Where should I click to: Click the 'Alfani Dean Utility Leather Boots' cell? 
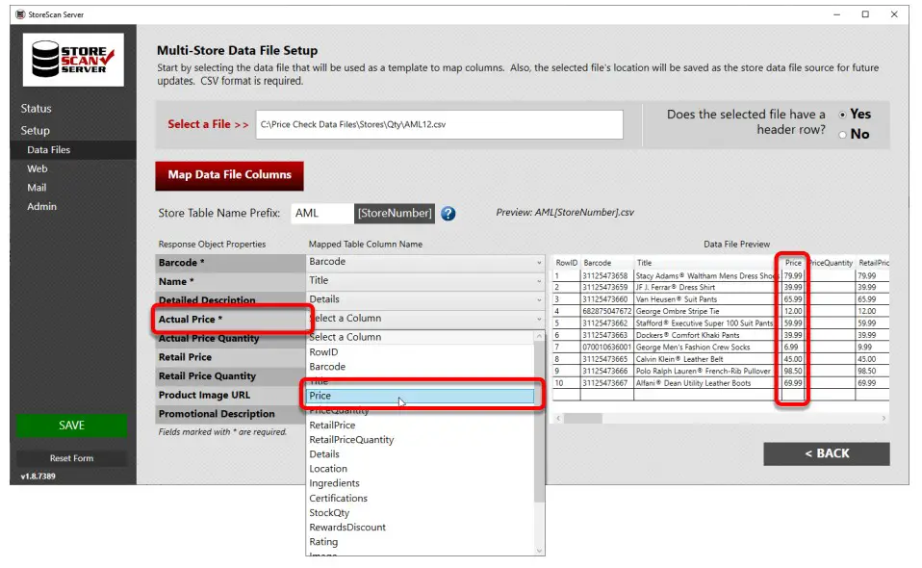[707, 383]
